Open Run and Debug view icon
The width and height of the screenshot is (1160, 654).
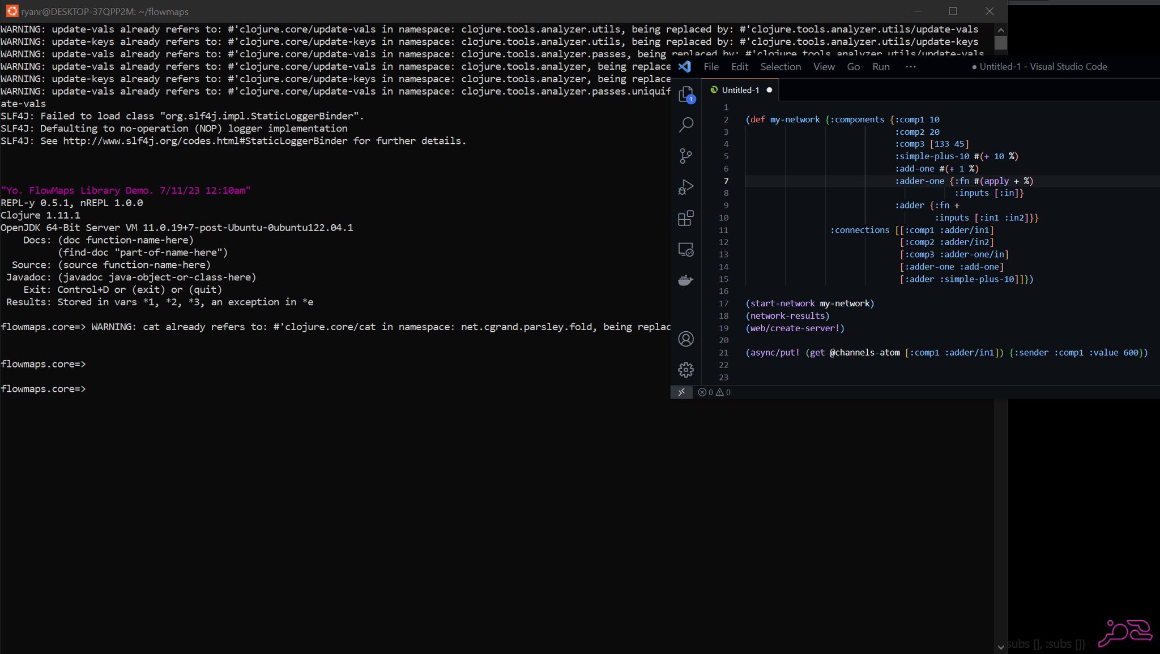coord(686,187)
